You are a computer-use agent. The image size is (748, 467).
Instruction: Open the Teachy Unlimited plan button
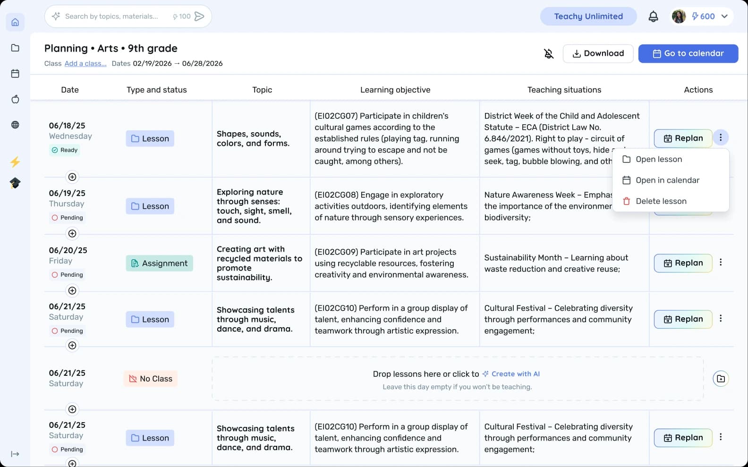(x=588, y=16)
